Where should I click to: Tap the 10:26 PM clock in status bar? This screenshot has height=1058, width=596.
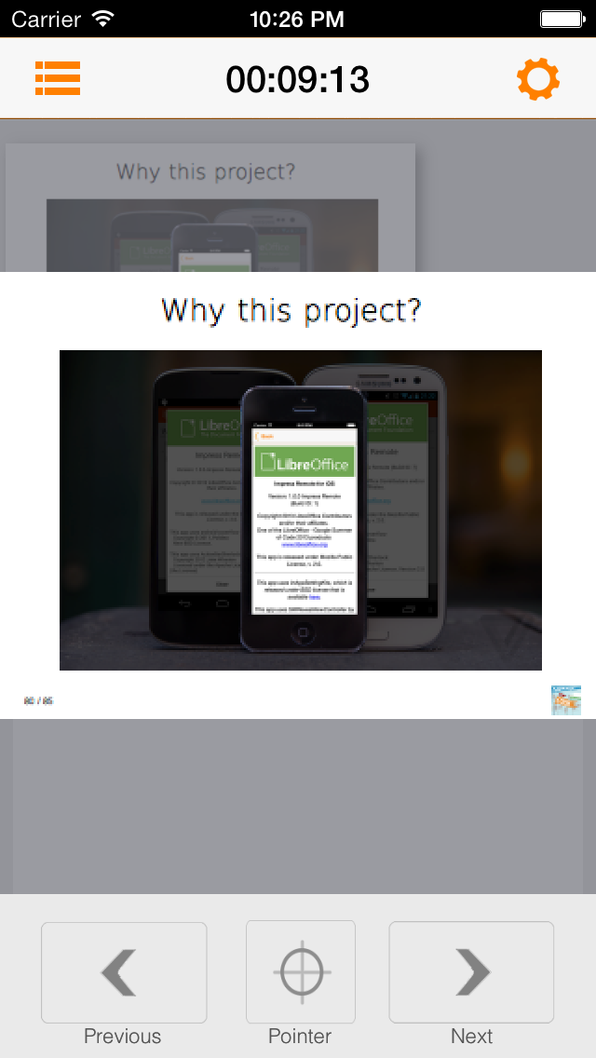[297, 19]
